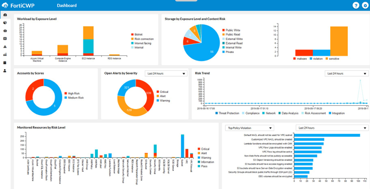The width and height of the screenshot is (370, 189).
Task: Click the cube icon in the sidebar
Action: click(5, 23)
